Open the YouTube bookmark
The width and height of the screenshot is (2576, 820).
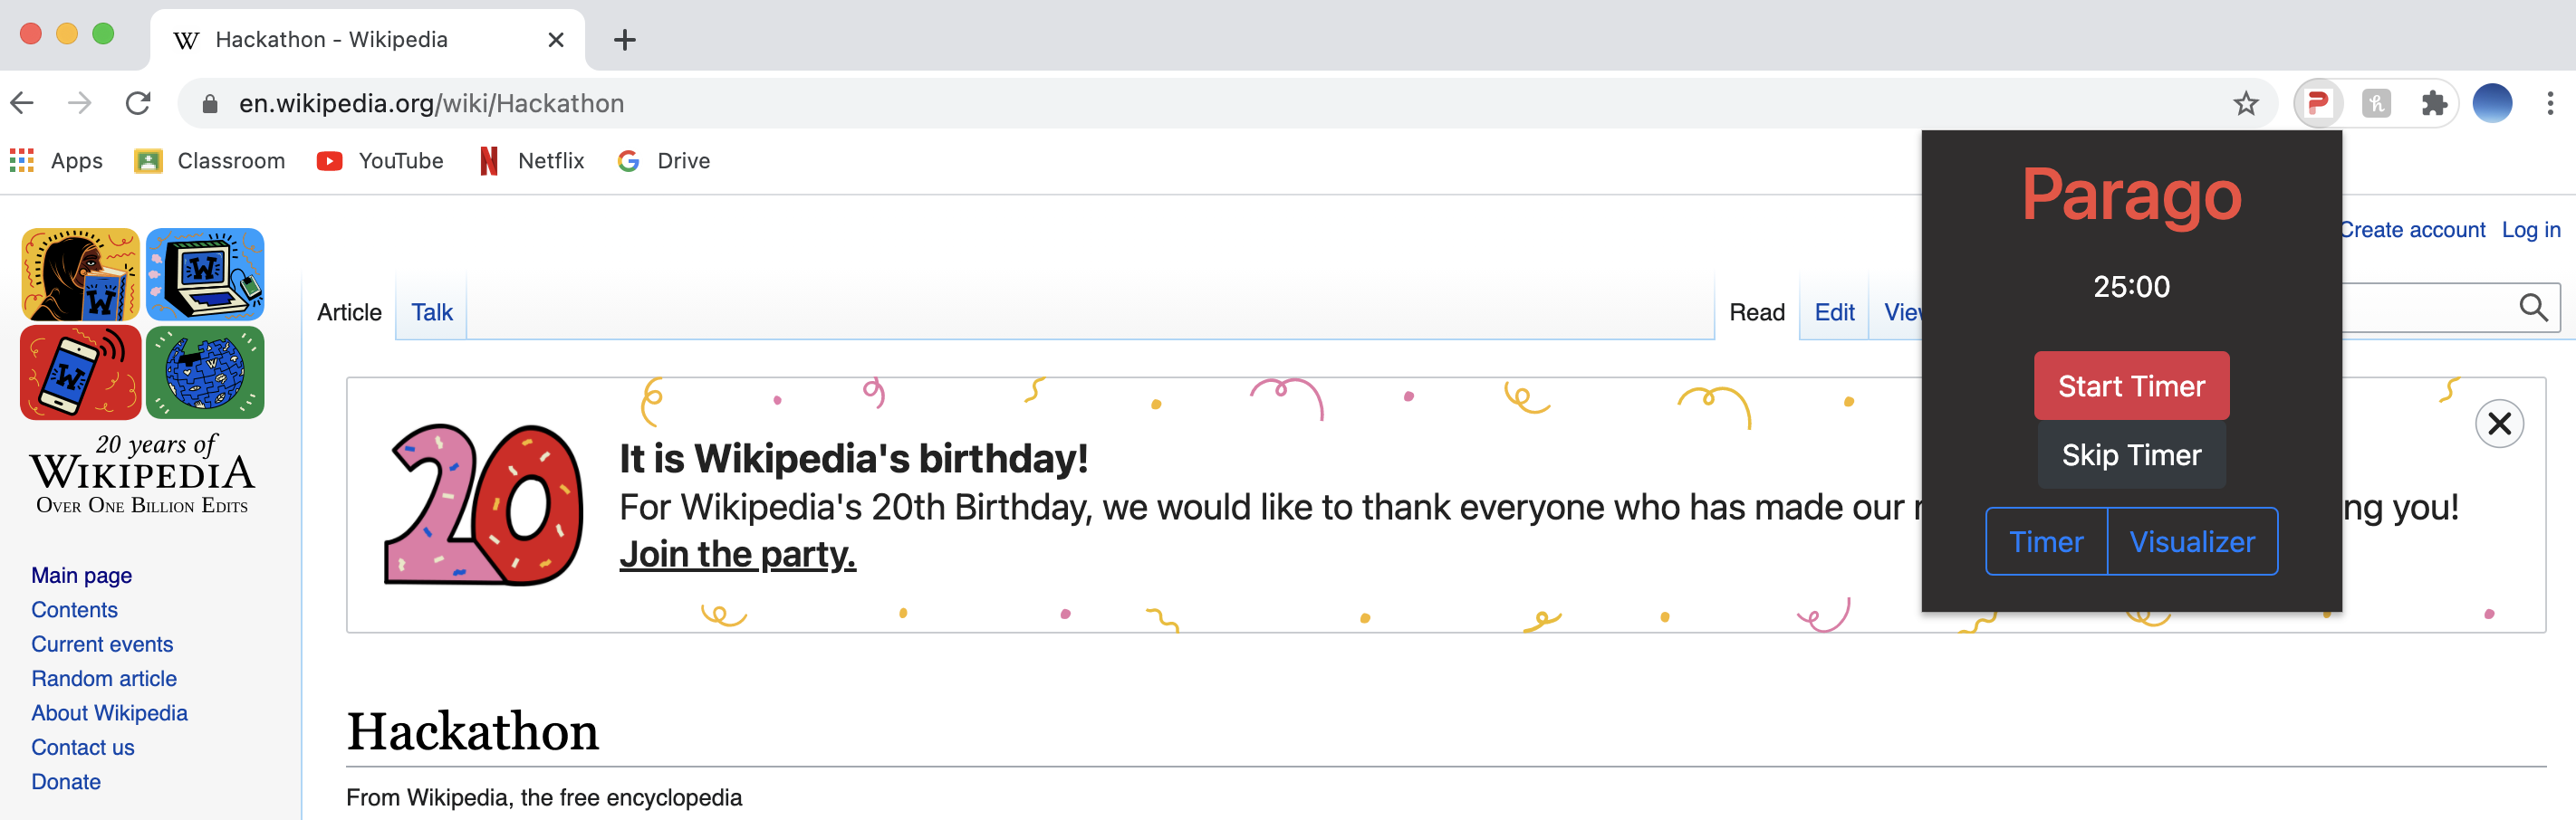pos(380,161)
